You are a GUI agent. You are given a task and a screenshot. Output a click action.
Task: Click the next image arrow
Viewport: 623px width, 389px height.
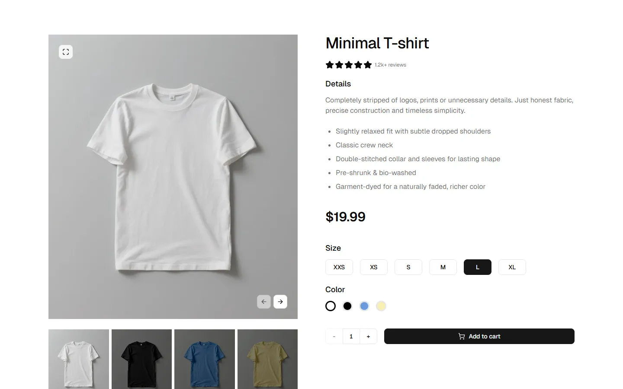[x=280, y=301]
